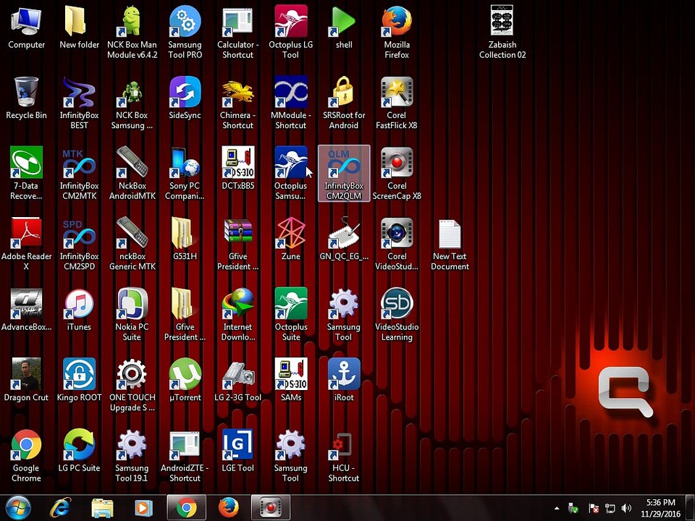Select the Octoplus LG Tool icon
This screenshot has width=695, height=521.
(291, 32)
